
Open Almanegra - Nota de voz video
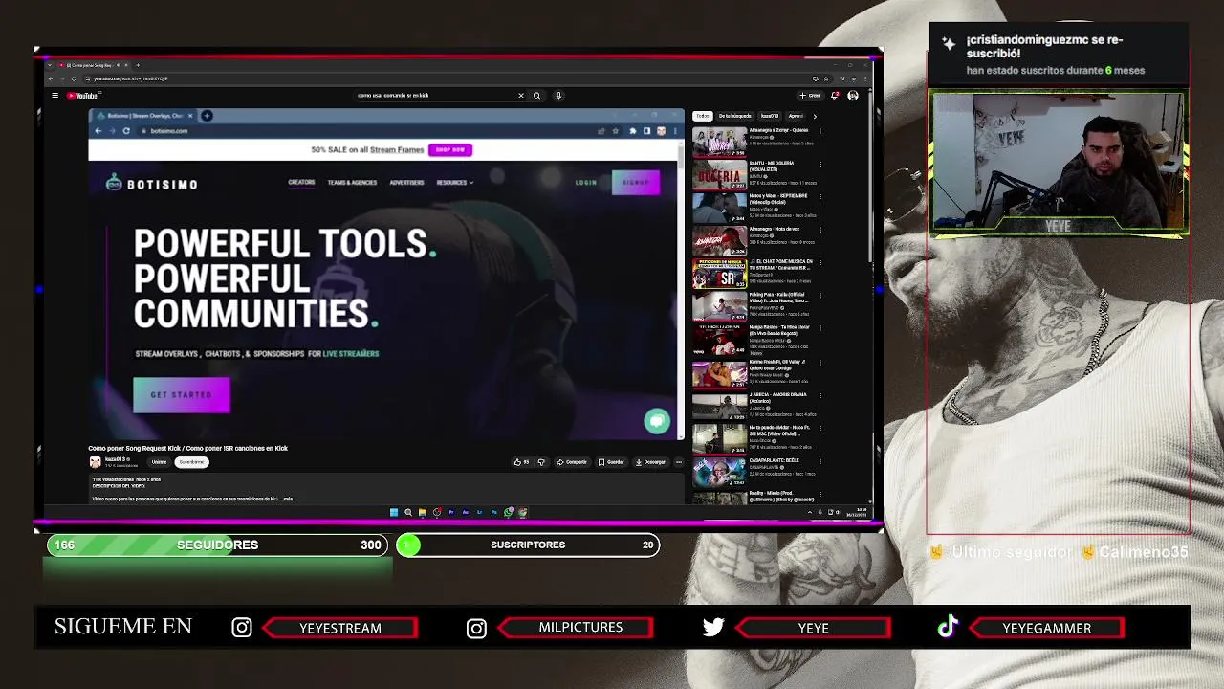tap(719, 241)
